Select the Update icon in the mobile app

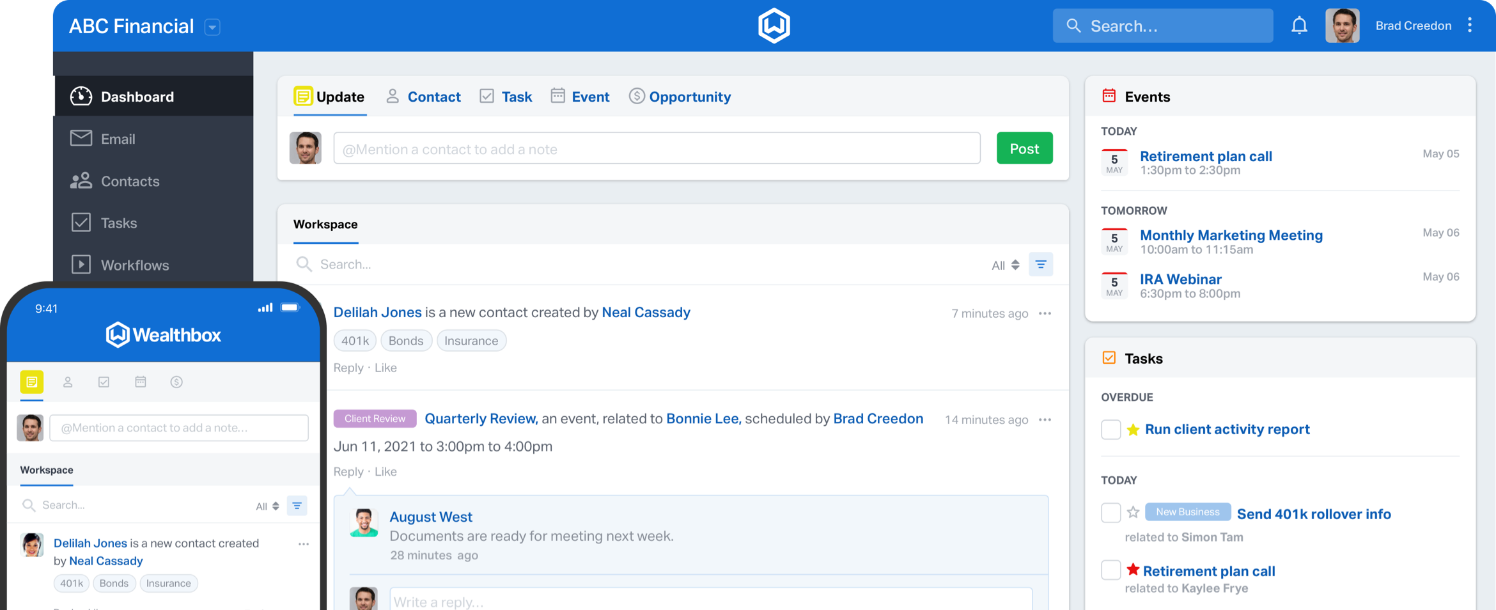click(31, 382)
